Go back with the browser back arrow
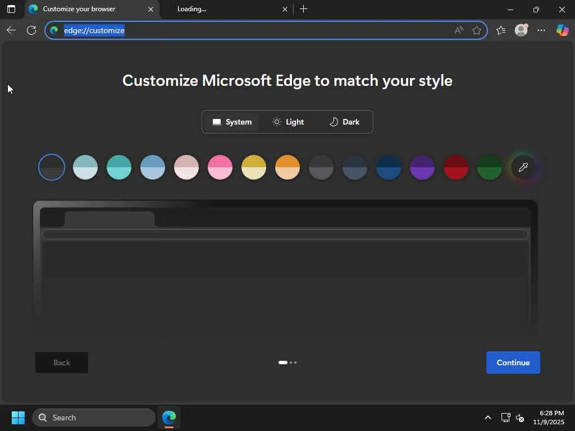This screenshot has height=431, width=575. [11, 30]
